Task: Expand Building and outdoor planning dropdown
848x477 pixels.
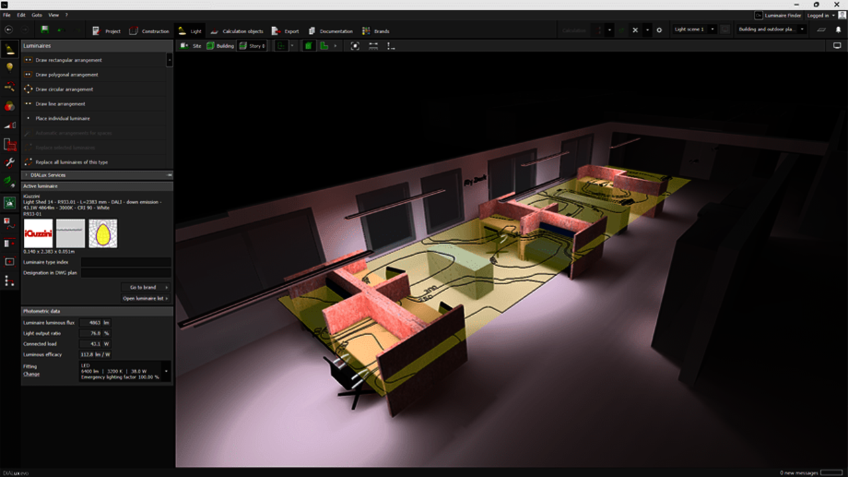Action: [771, 30]
